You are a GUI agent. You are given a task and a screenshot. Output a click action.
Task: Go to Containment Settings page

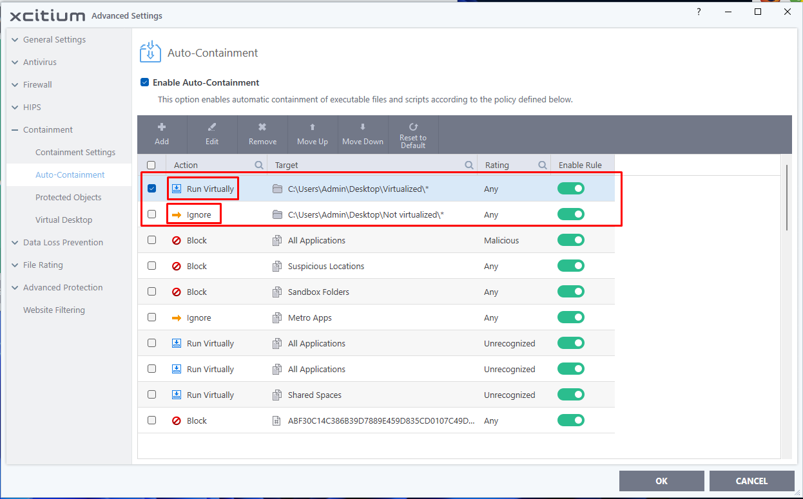[x=75, y=153]
